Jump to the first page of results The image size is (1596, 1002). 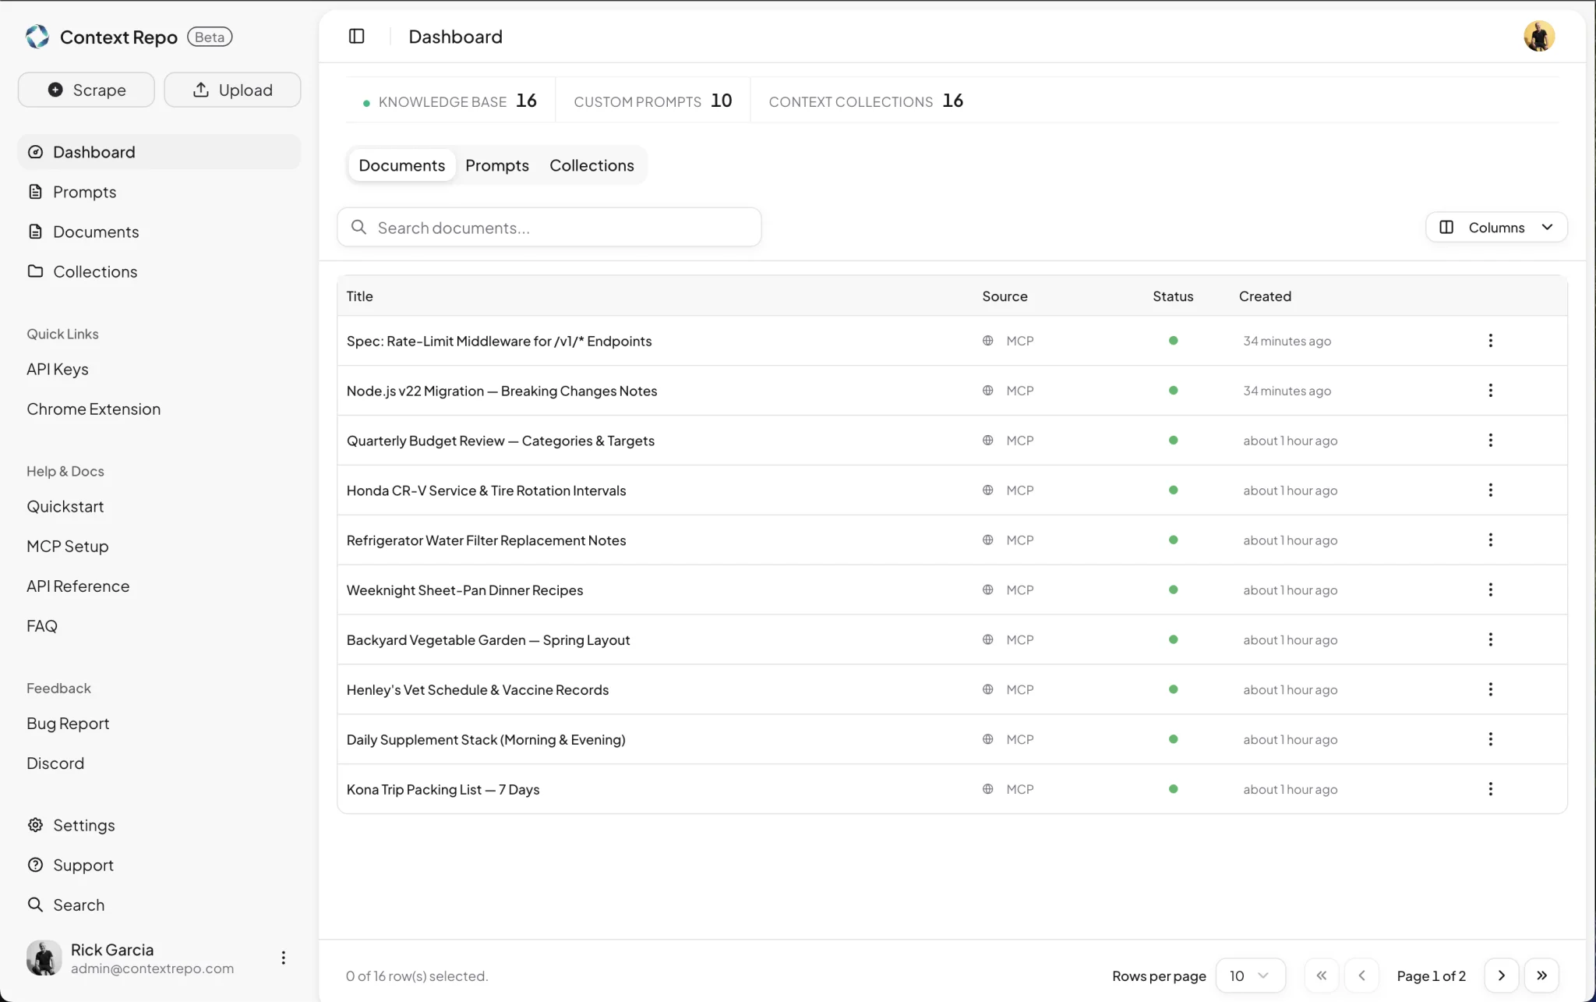pyautogui.click(x=1322, y=975)
